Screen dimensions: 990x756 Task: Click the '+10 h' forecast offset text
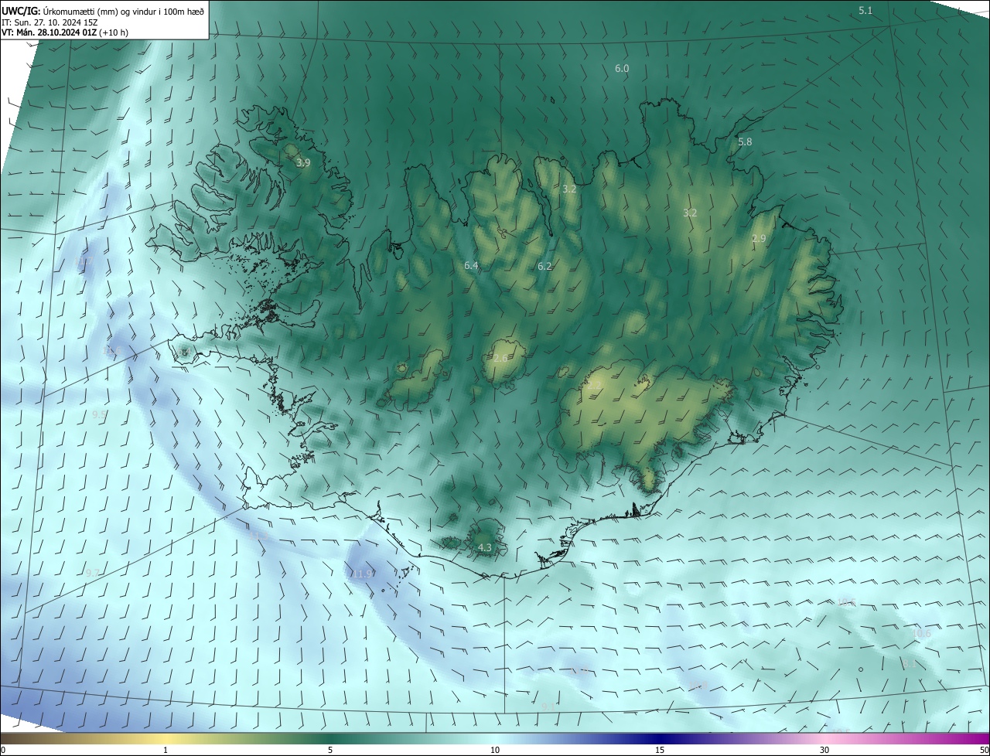pyautogui.click(x=114, y=32)
